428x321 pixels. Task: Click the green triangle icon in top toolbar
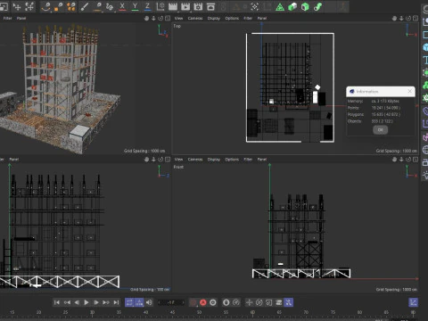coord(280,7)
